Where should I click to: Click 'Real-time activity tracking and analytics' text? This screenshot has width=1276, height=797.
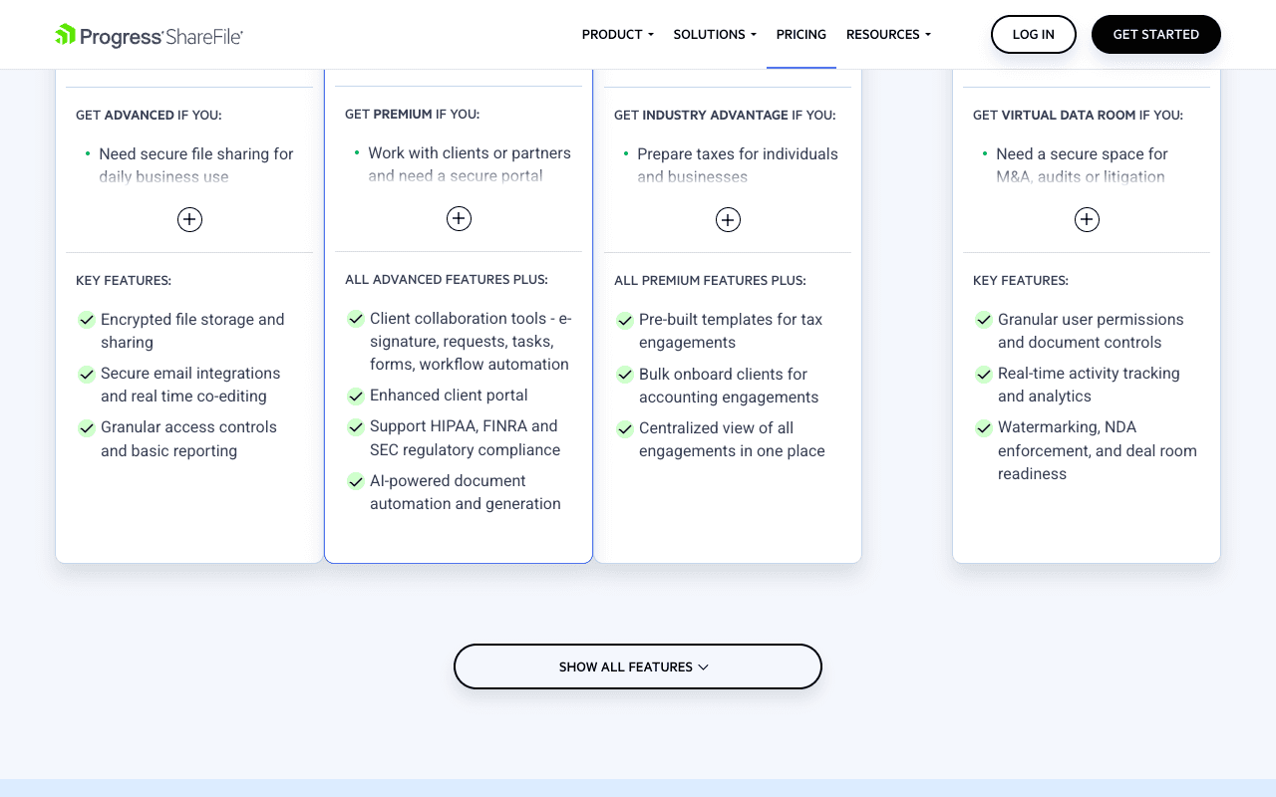point(1089,385)
